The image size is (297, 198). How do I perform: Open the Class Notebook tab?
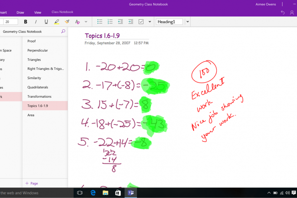point(62,12)
